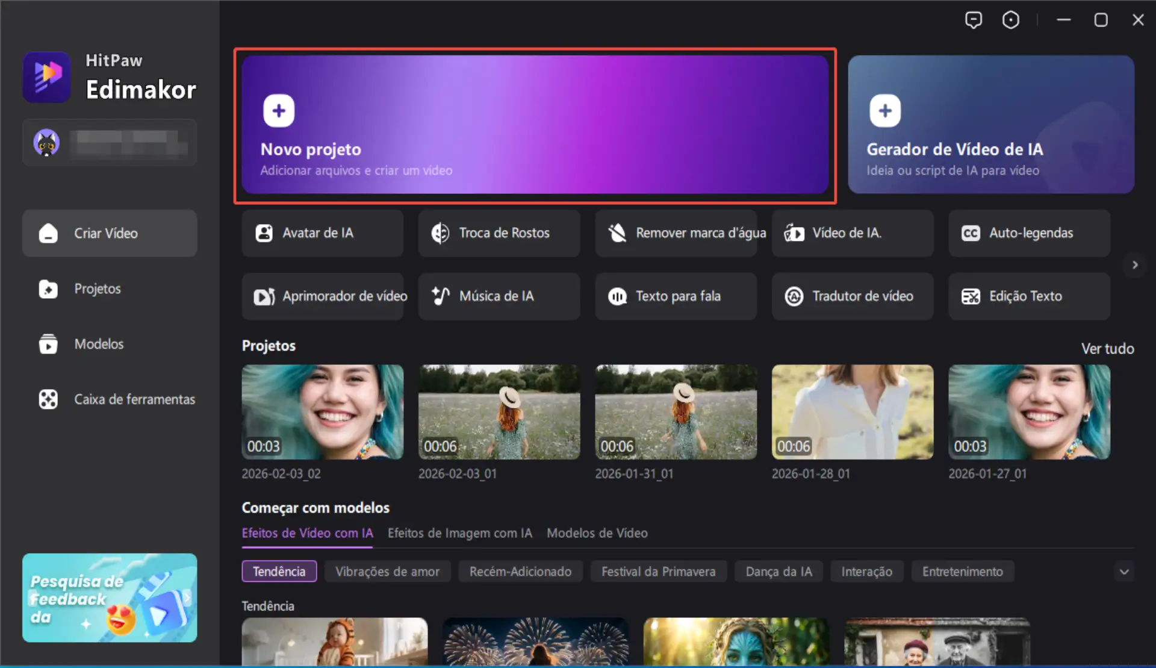
Task: Open Remover marca d'água tool
Action: pos(676,233)
